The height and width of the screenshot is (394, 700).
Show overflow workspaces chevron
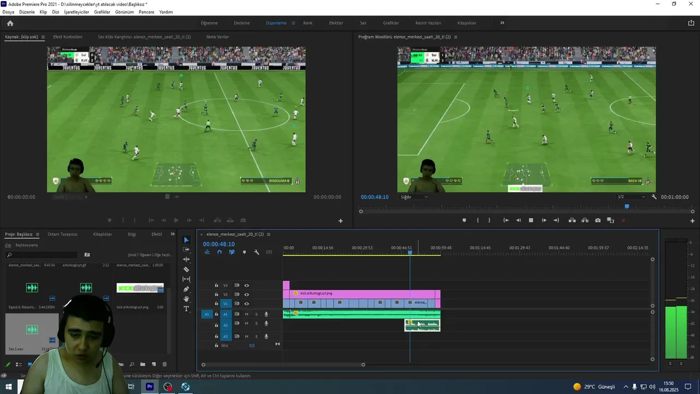(x=502, y=23)
